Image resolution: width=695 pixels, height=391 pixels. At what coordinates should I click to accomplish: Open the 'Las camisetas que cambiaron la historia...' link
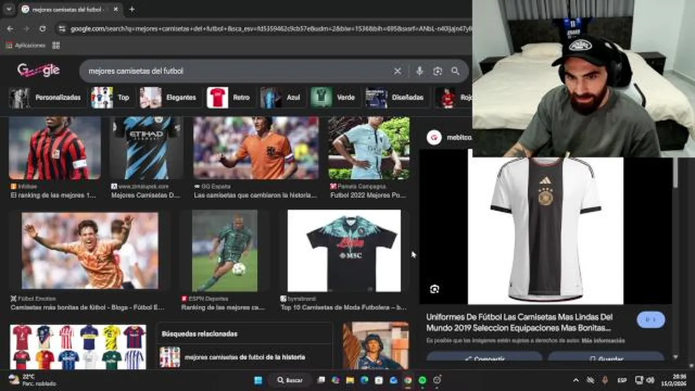255,195
